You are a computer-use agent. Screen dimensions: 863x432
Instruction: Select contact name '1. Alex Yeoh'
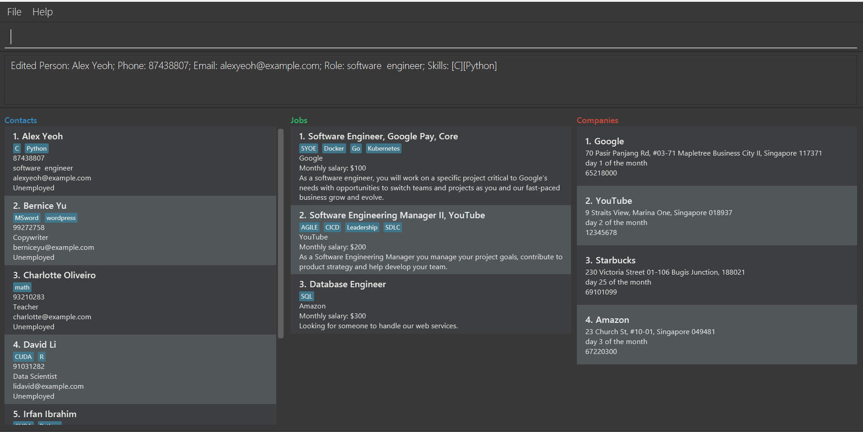click(38, 136)
